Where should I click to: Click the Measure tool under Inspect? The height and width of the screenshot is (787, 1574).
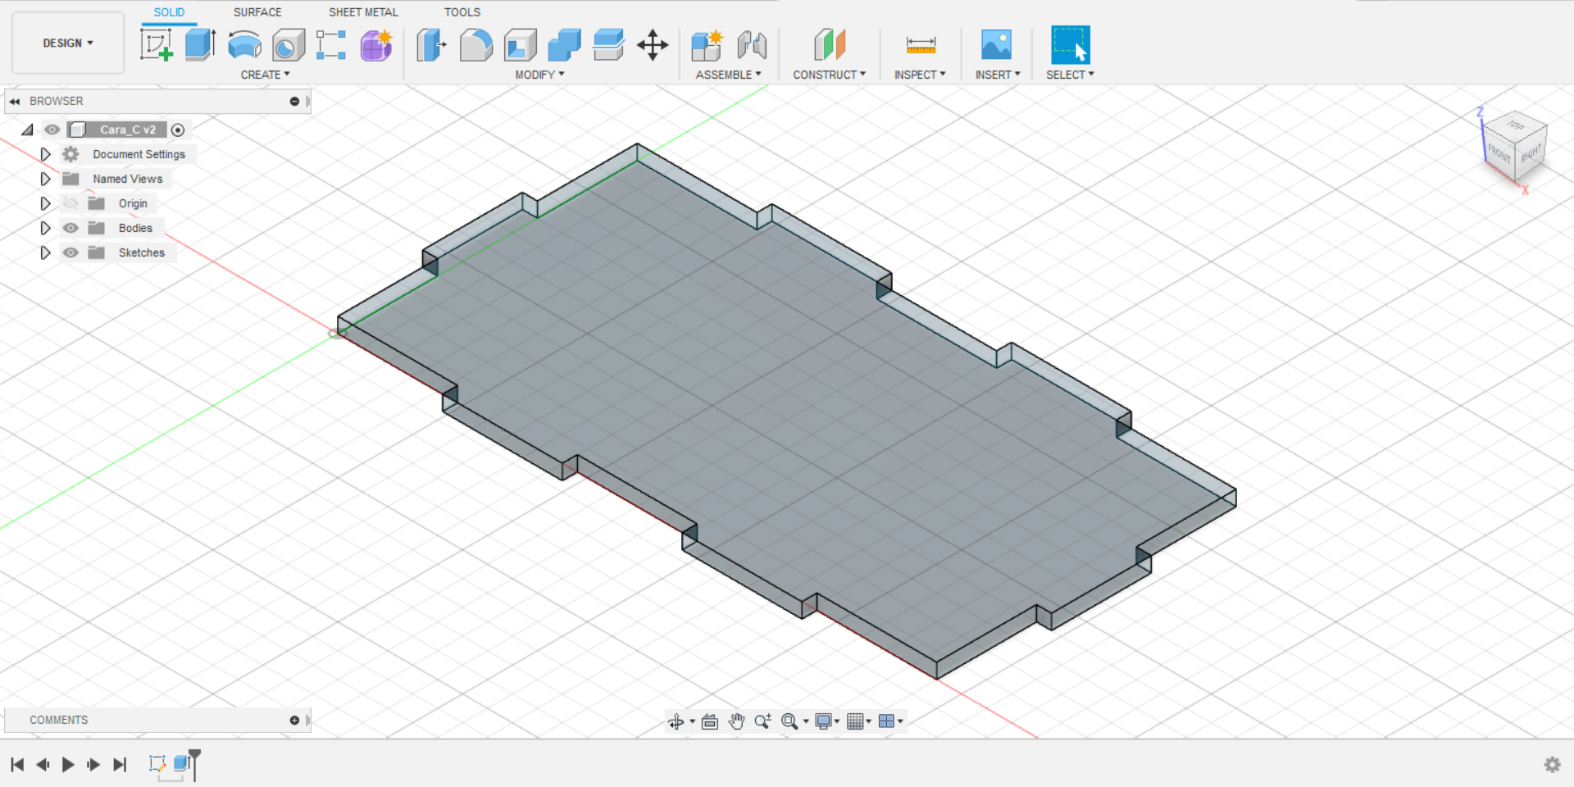pyautogui.click(x=920, y=44)
